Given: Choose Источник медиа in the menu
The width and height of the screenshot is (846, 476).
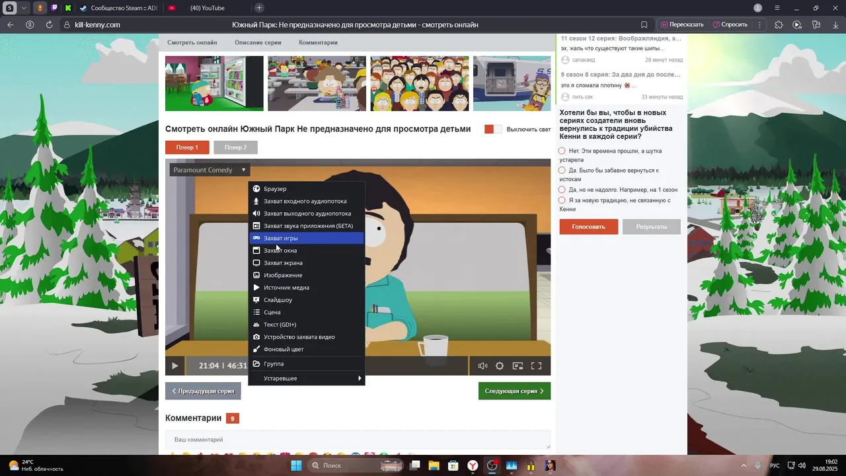Looking at the screenshot, I should [x=307, y=288].
